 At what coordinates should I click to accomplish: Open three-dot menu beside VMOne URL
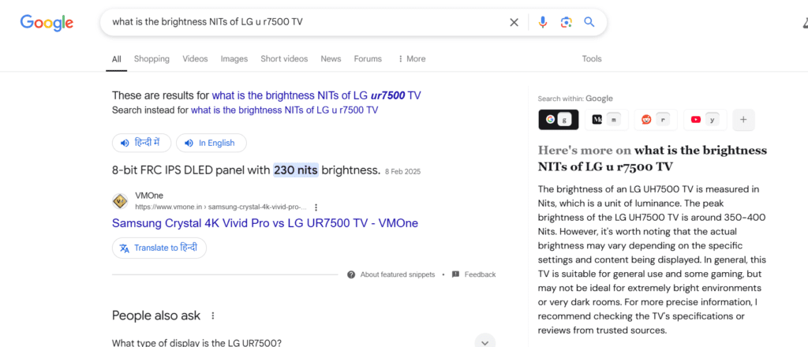pos(316,207)
